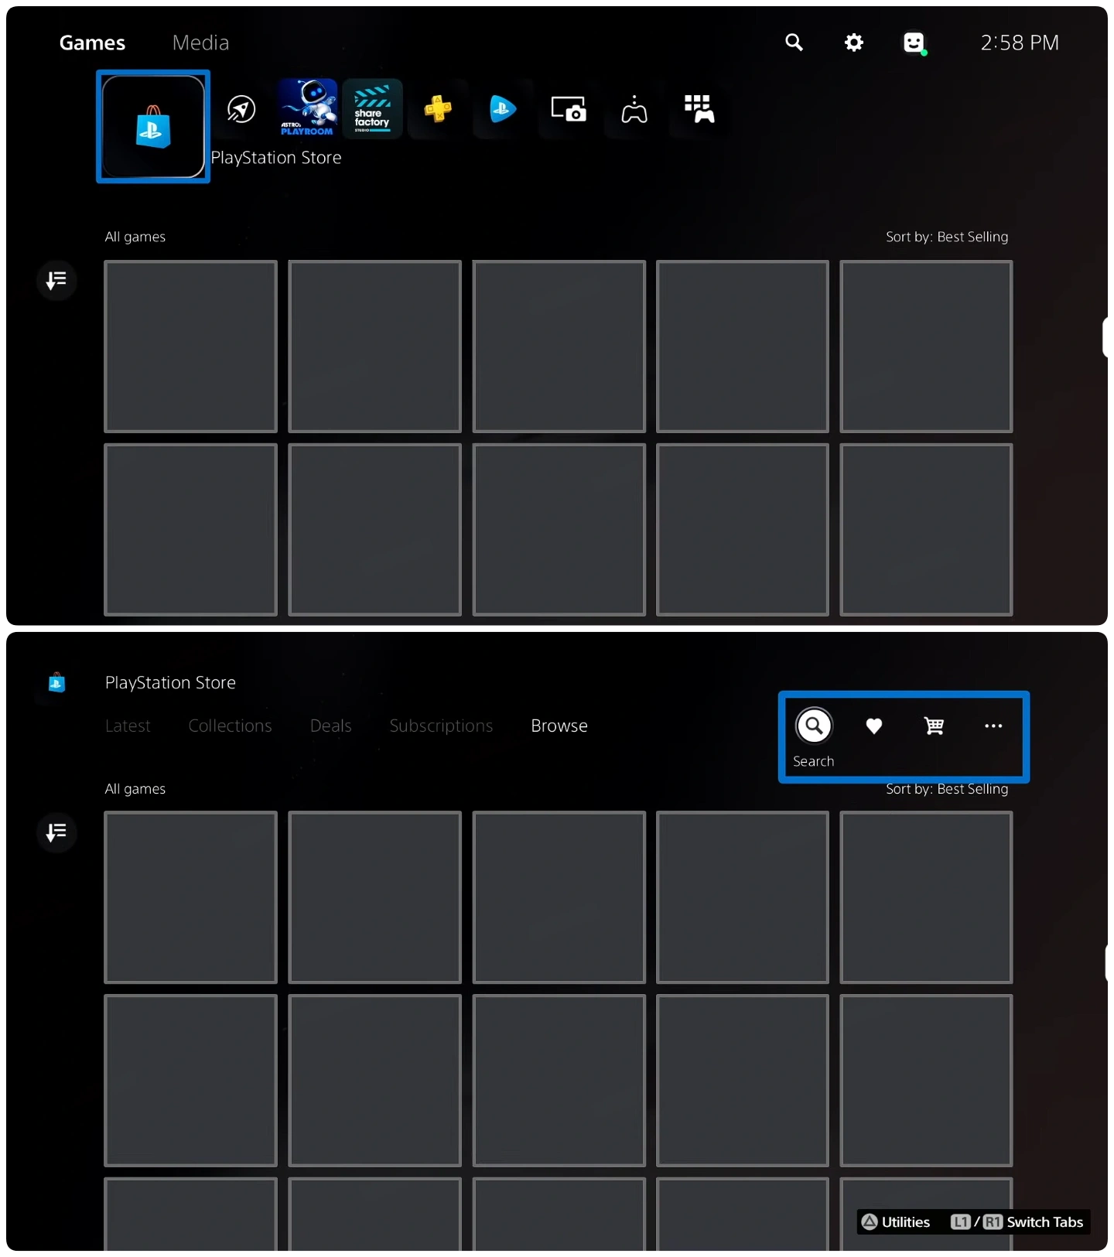The image size is (1114, 1257).
Task: Open the three-dot More options icon
Action: coord(993,726)
